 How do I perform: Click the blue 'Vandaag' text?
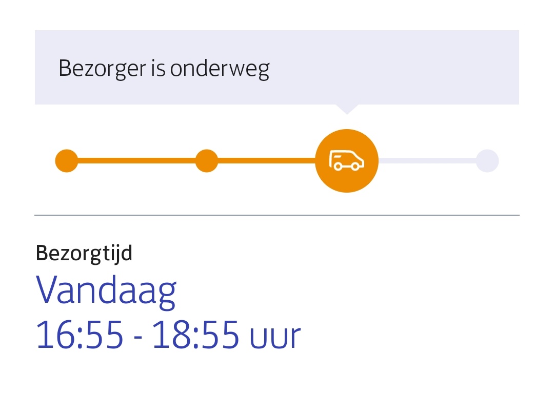point(106,292)
